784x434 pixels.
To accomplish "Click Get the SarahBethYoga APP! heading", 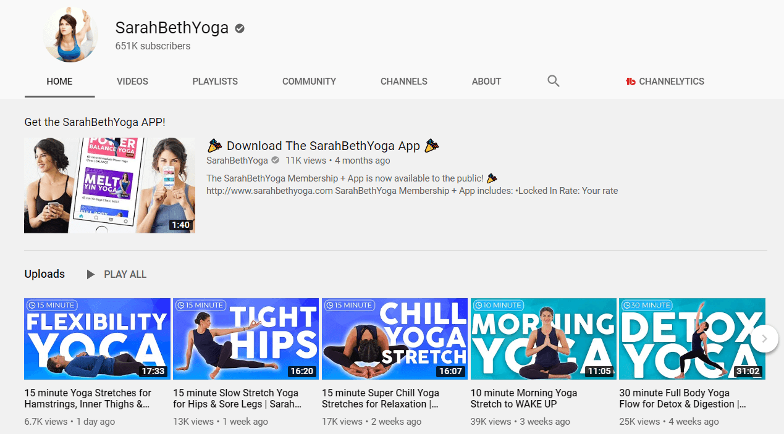I will [95, 122].
